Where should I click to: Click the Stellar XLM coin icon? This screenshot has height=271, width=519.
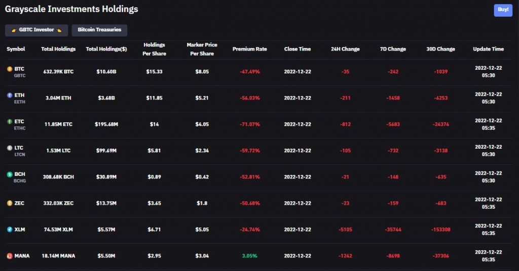[x=9, y=230]
